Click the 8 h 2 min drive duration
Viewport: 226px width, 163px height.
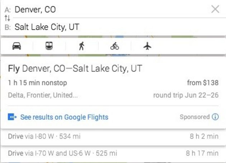[x=204, y=136]
